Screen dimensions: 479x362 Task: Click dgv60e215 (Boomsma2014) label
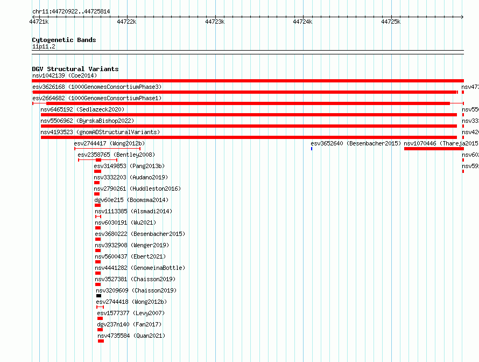131,200
